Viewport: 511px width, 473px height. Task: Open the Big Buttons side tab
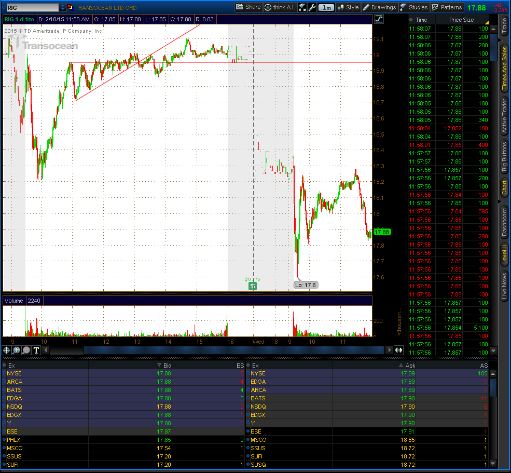click(x=504, y=157)
